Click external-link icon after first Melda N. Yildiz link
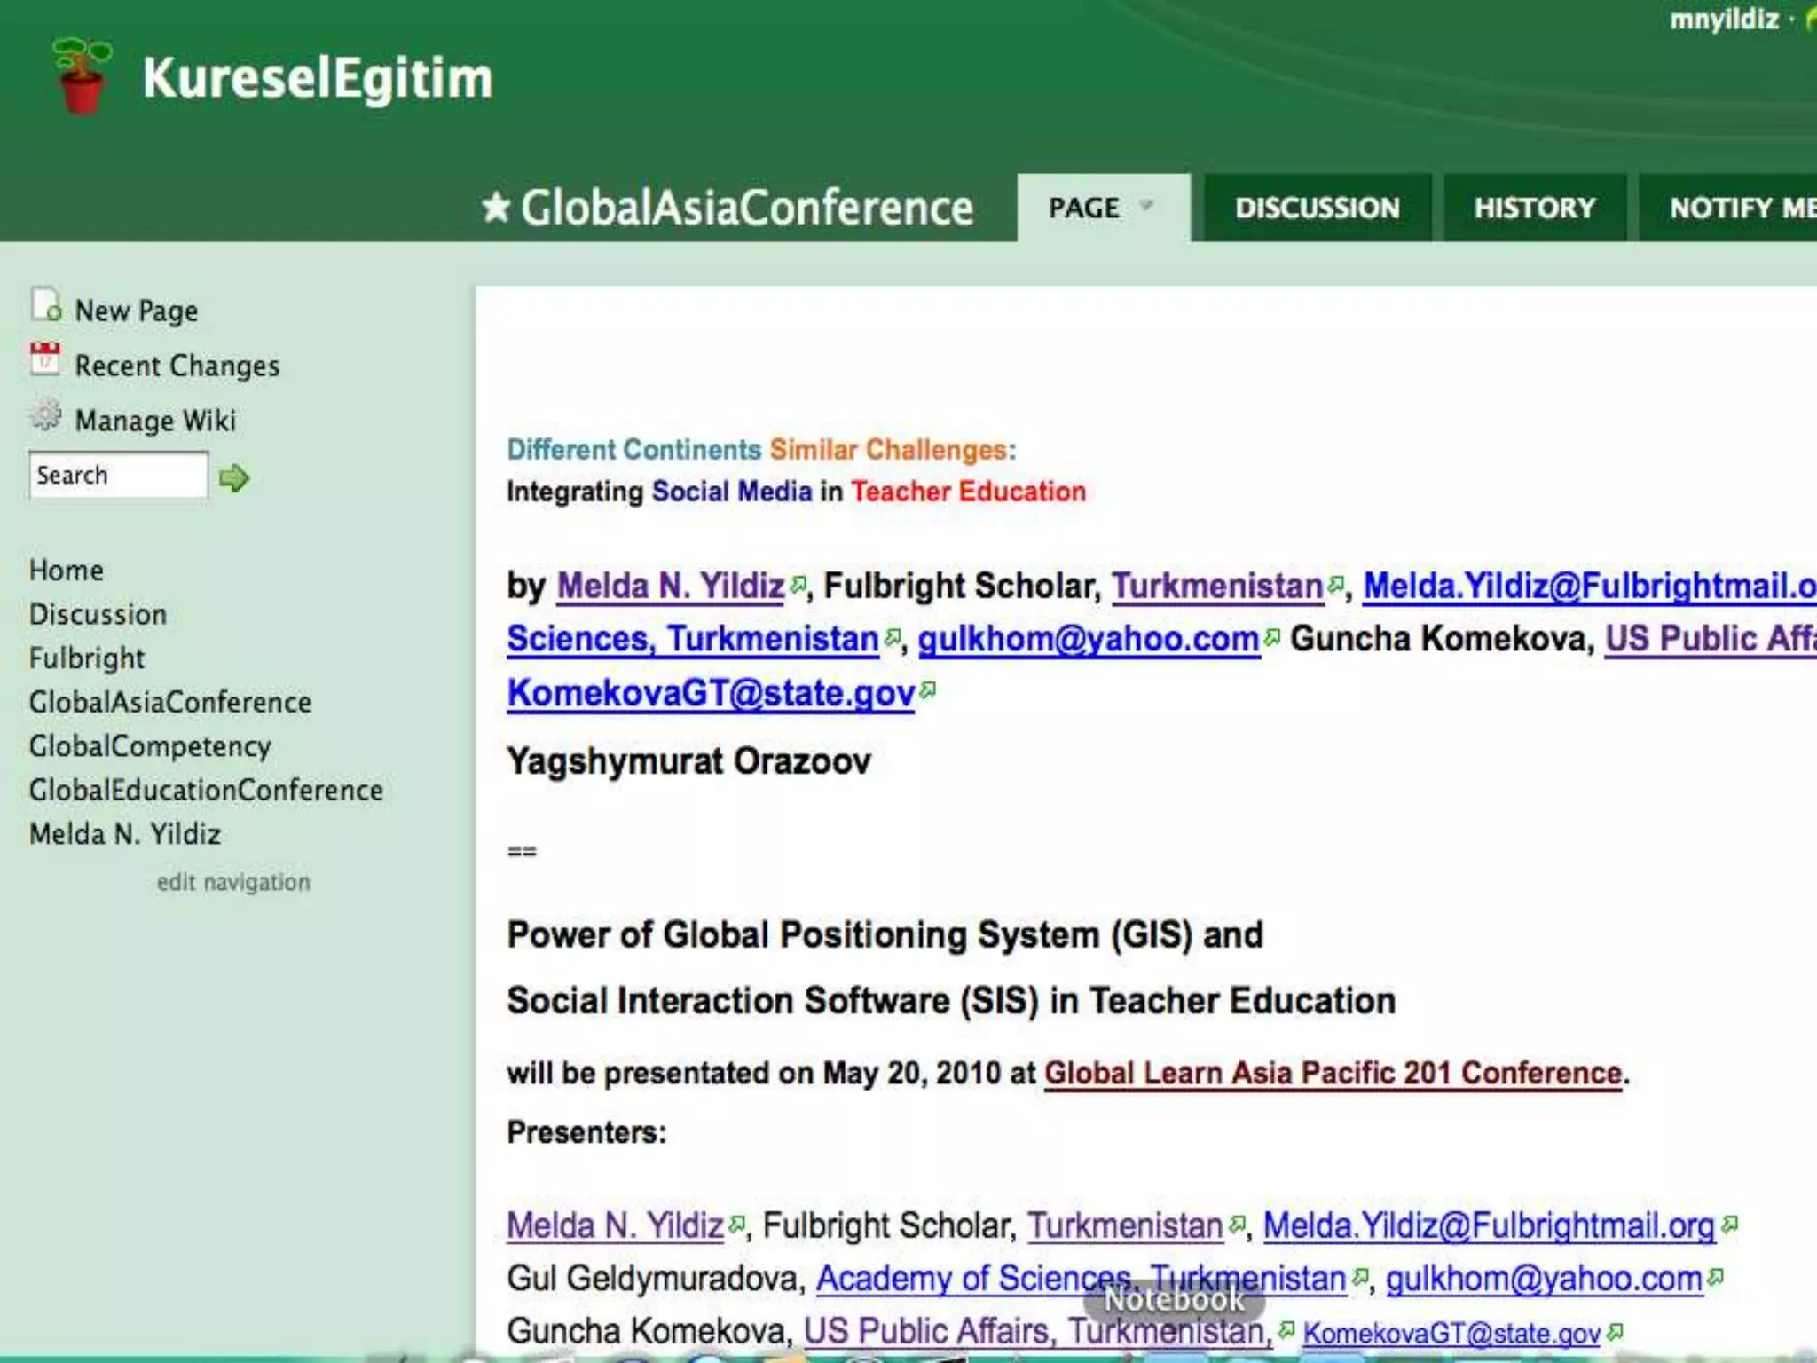1817x1363 pixels. [x=798, y=584]
